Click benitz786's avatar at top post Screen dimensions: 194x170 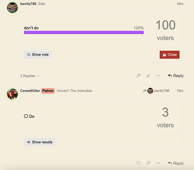pyautogui.click(x=12, y=7)
